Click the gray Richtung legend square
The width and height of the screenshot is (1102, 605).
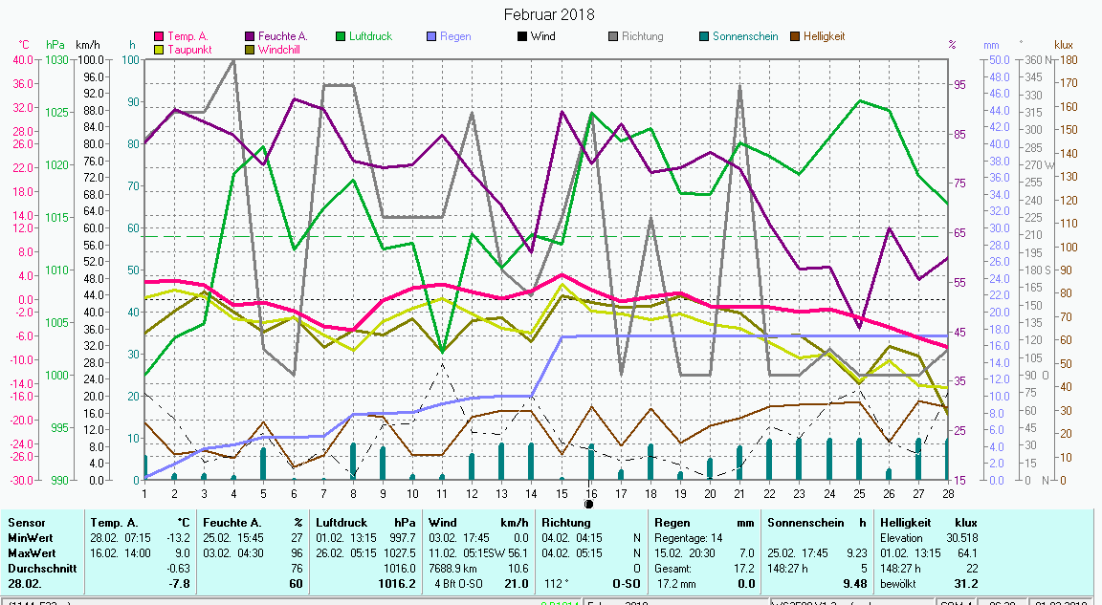click(612, 37)
